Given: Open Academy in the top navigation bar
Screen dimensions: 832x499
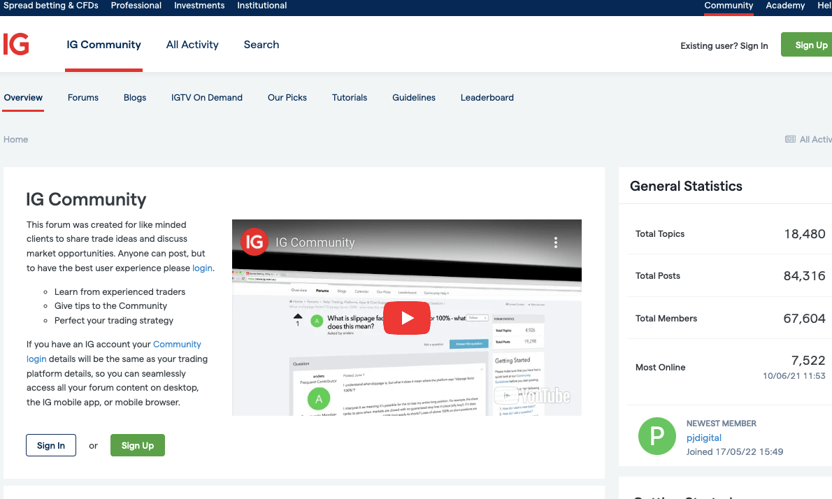Looking at the screenshot, I should point(784,6).
